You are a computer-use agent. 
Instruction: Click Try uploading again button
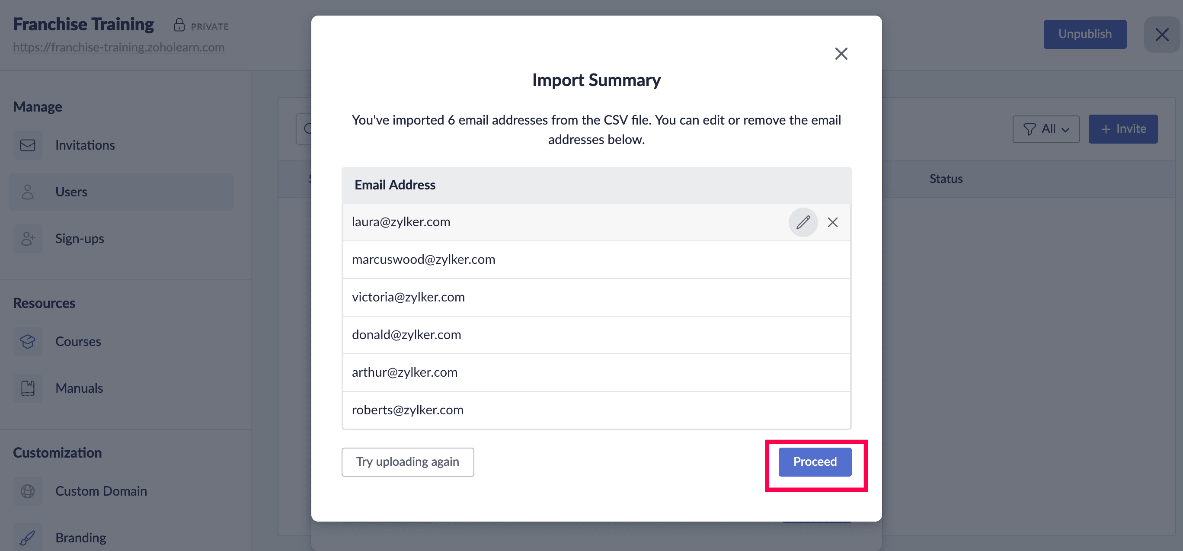407,462
